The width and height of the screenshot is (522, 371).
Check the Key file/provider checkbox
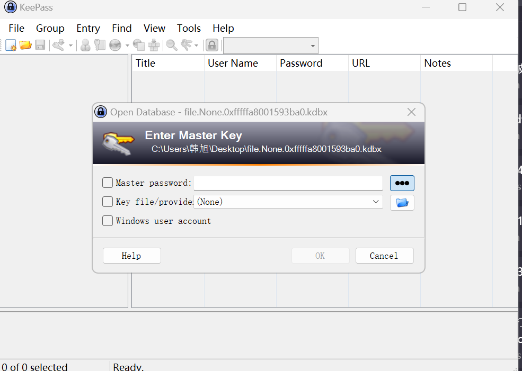(108, 202)
